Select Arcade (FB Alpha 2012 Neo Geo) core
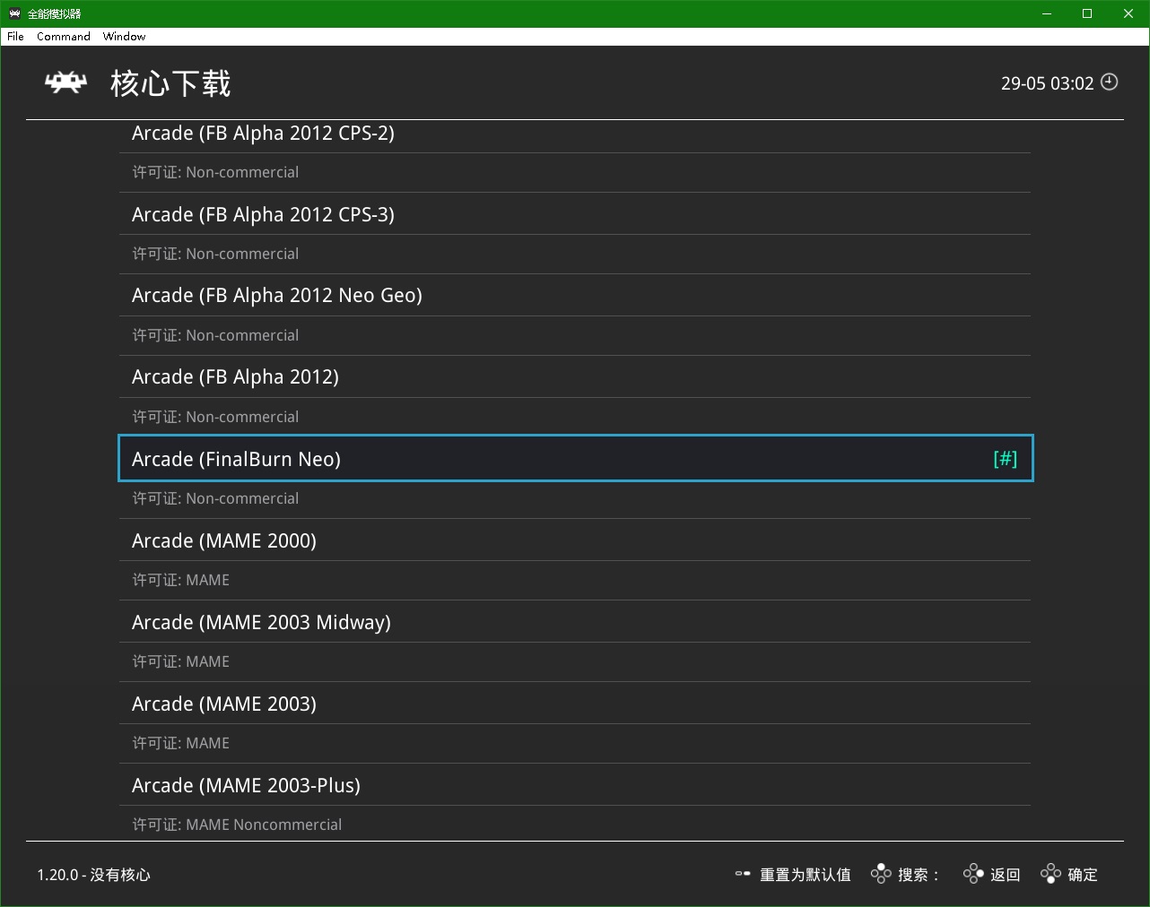Viewport: 1150px width, 907px height. (x=574, y=295)
